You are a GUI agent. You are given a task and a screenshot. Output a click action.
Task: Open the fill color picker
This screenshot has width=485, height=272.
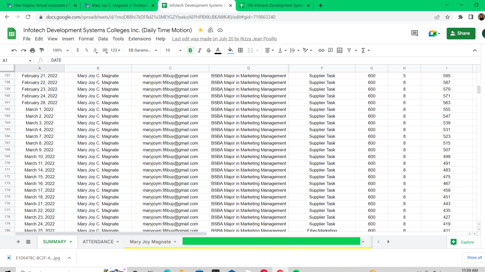(230, 50)
